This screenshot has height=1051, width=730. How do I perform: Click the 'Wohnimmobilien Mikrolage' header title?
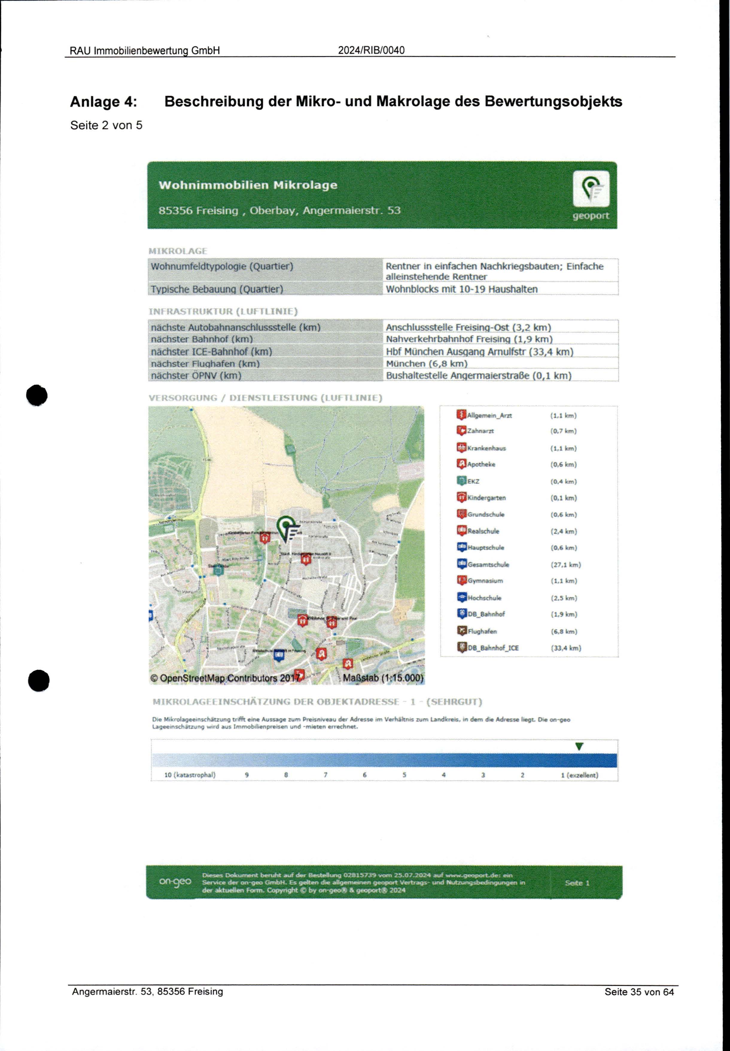tap(248, 185)
